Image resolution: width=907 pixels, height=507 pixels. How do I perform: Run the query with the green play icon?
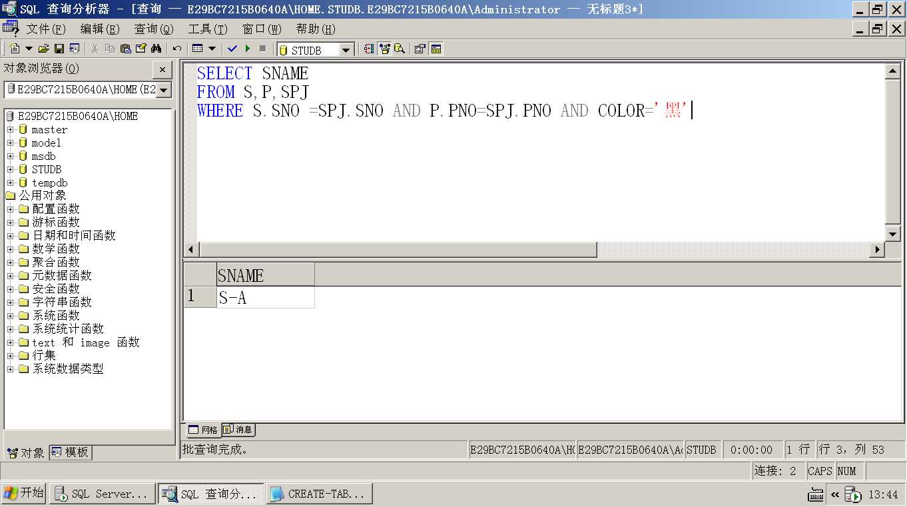pyautogui.click(x=248, y=49)
